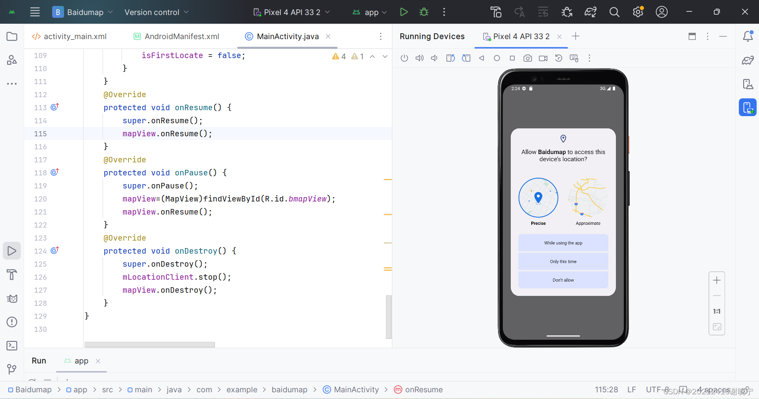Viewport: 759px width, 399px height.
Task: Click the editor horizontal scrollbar
Action: [x=149, y=344]
